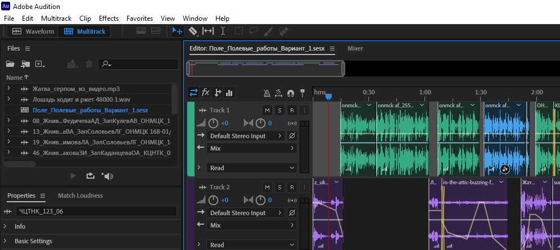Viewport: 560px width, 250px height.
Task: Switch to the Match Loudness tab
Action: tap(80, 196)
